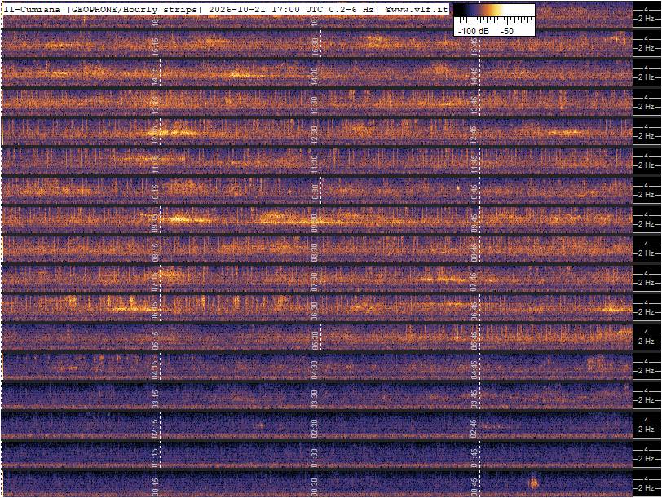This screenshot has height=498, width=662.
Task: Pick the 02:30 time marker
Action: 315,429
